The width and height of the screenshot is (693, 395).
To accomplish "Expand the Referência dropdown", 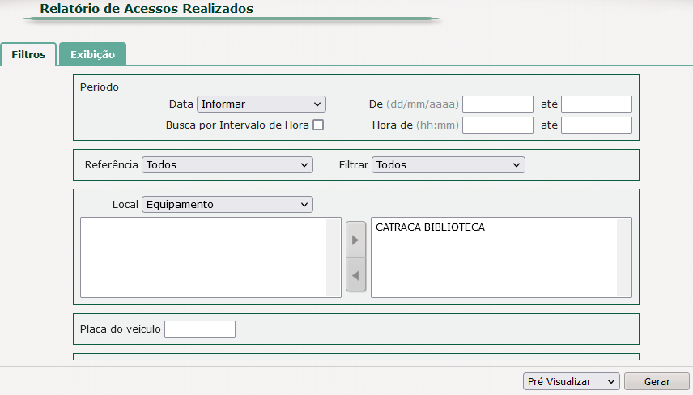I will 227,165.
